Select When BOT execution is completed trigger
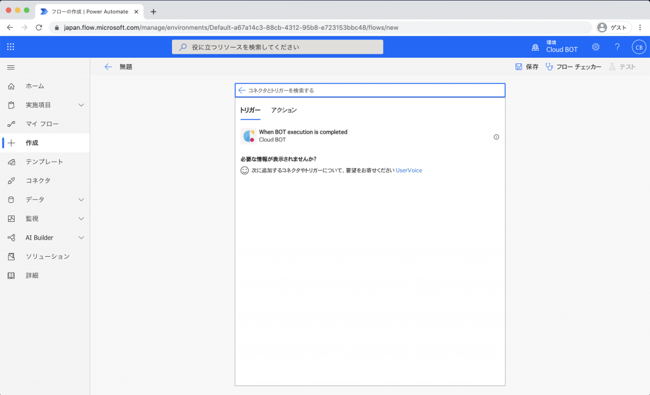The image size is (650, 395). coord(370,136)
